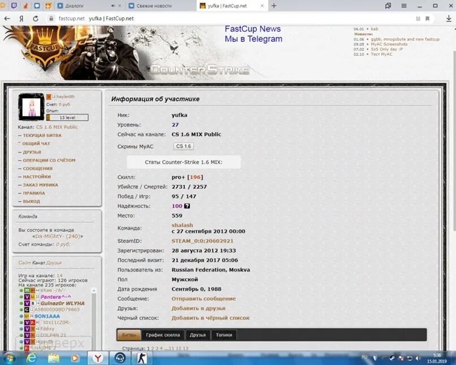
Task: Click the skill value 196
Action: (x=195, y=177)
